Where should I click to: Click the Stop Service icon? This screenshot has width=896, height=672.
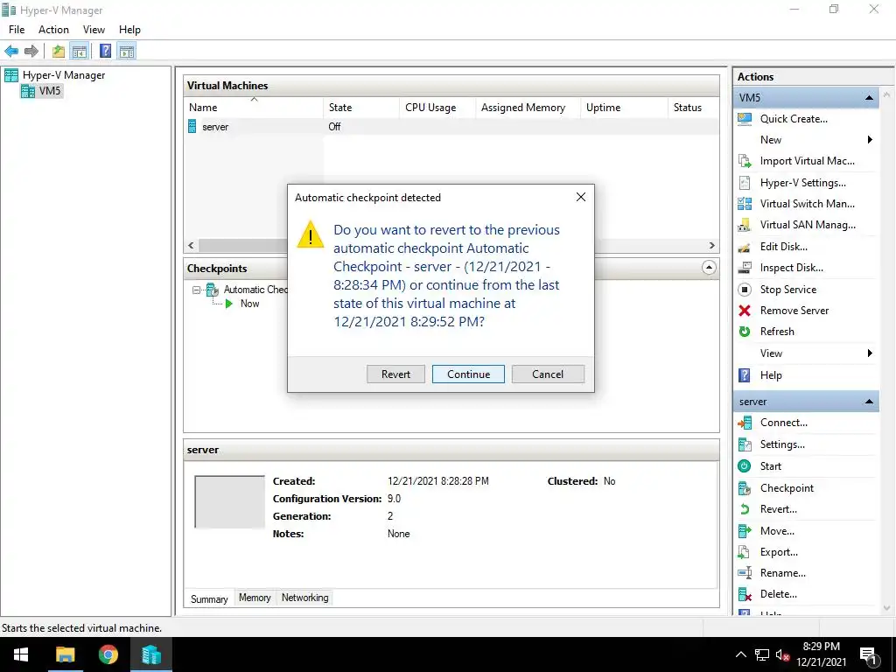pyautogui.click(x=745, y=290)
